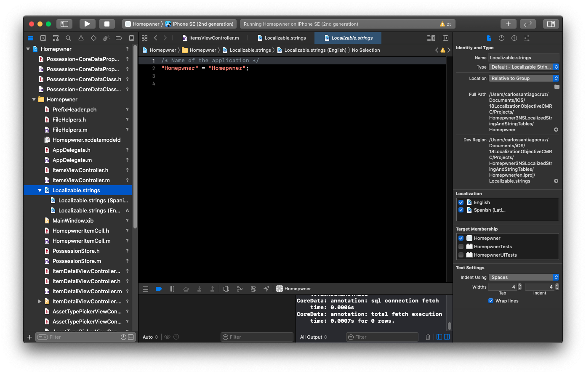Open Location dropdown Relative to Group
Screen dimensions: 586x374
(524, 78)
